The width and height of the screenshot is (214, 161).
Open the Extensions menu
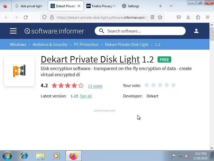point(198,17)
